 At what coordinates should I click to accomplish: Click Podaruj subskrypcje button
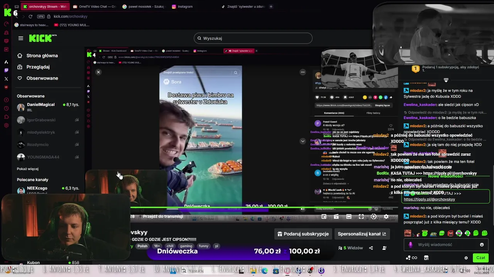coord(303,234)
